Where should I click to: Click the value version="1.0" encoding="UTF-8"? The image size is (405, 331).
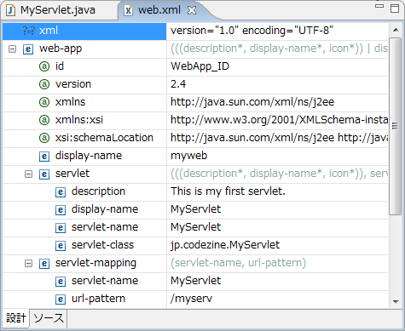click(x=252, y=31)
